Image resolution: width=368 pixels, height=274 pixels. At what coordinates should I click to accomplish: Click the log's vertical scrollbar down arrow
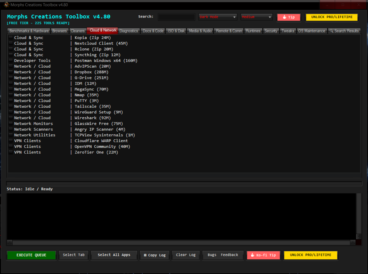pos(359,237)
